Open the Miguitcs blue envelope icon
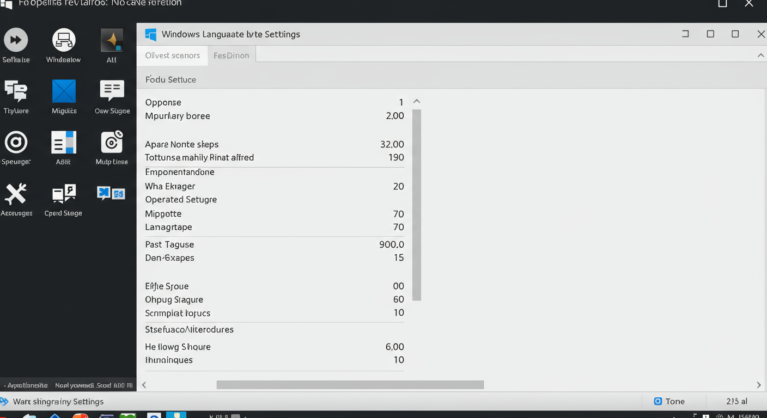 64,91
